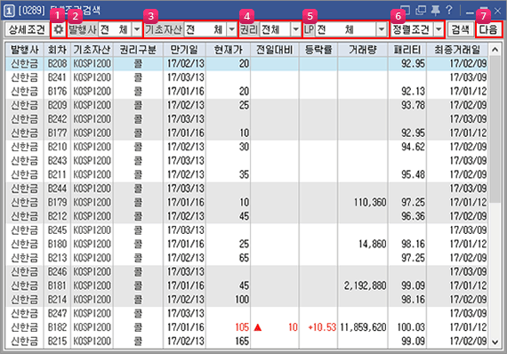
Task: Click the 기초자산 column header
Action: pos(92,50)
